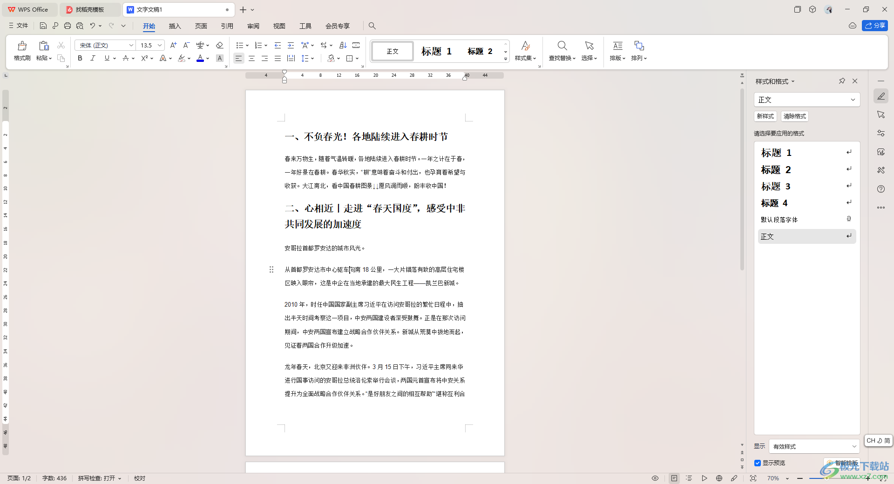Click the web layout globe icon in the status bar
This screenshot has height=484, width=894.
click(x=719, y=478)
